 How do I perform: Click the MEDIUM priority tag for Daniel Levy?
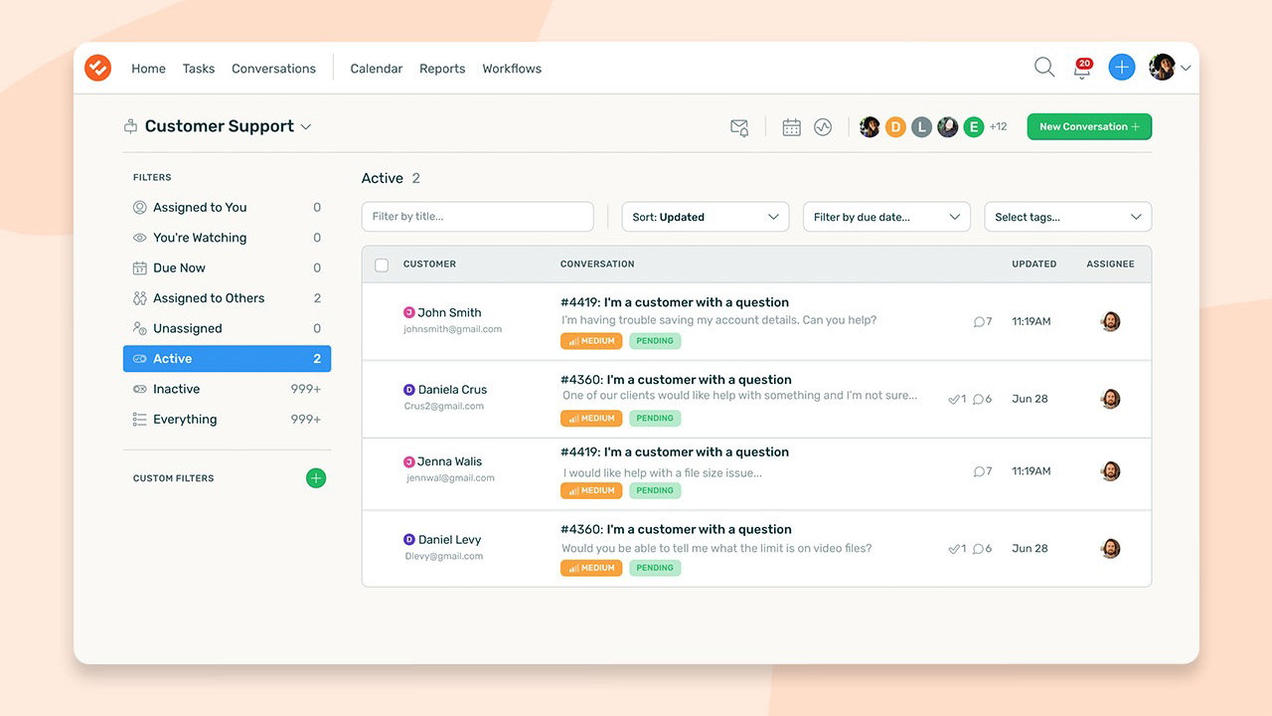[591, 568]
